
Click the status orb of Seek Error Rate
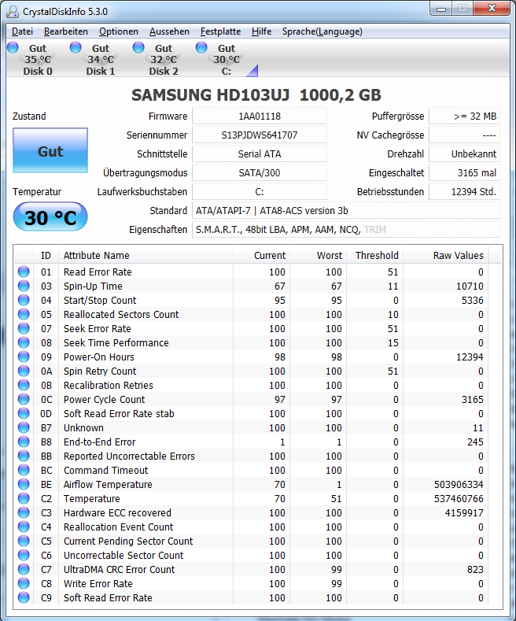pyautogui.click(x=24, y=328)
